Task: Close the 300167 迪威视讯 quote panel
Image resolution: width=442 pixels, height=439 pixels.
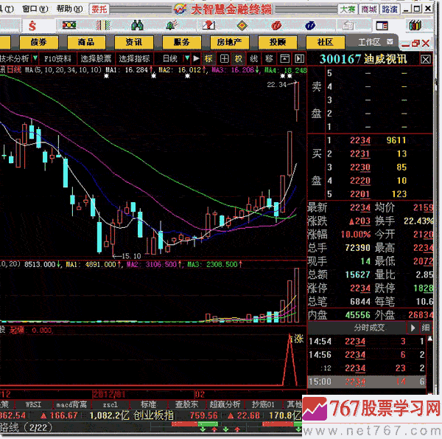Action: tap(425, 59)
